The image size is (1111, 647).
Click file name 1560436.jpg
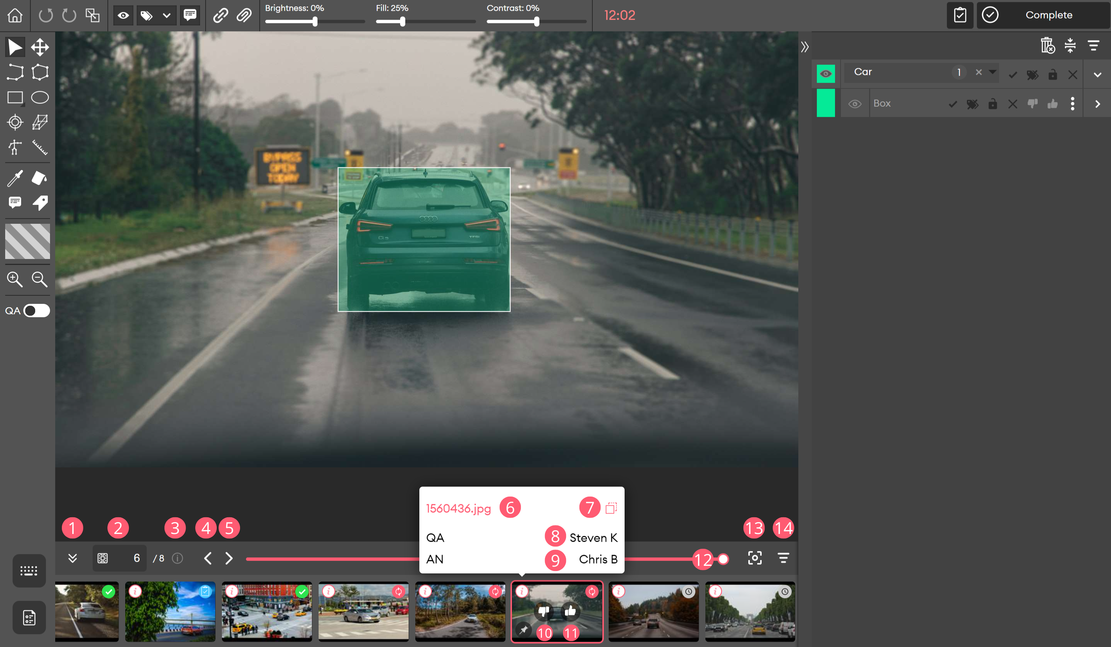458,508
